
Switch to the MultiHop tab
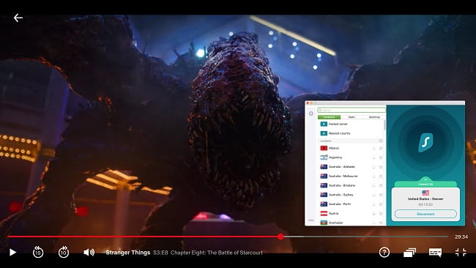tap(374, 117)
